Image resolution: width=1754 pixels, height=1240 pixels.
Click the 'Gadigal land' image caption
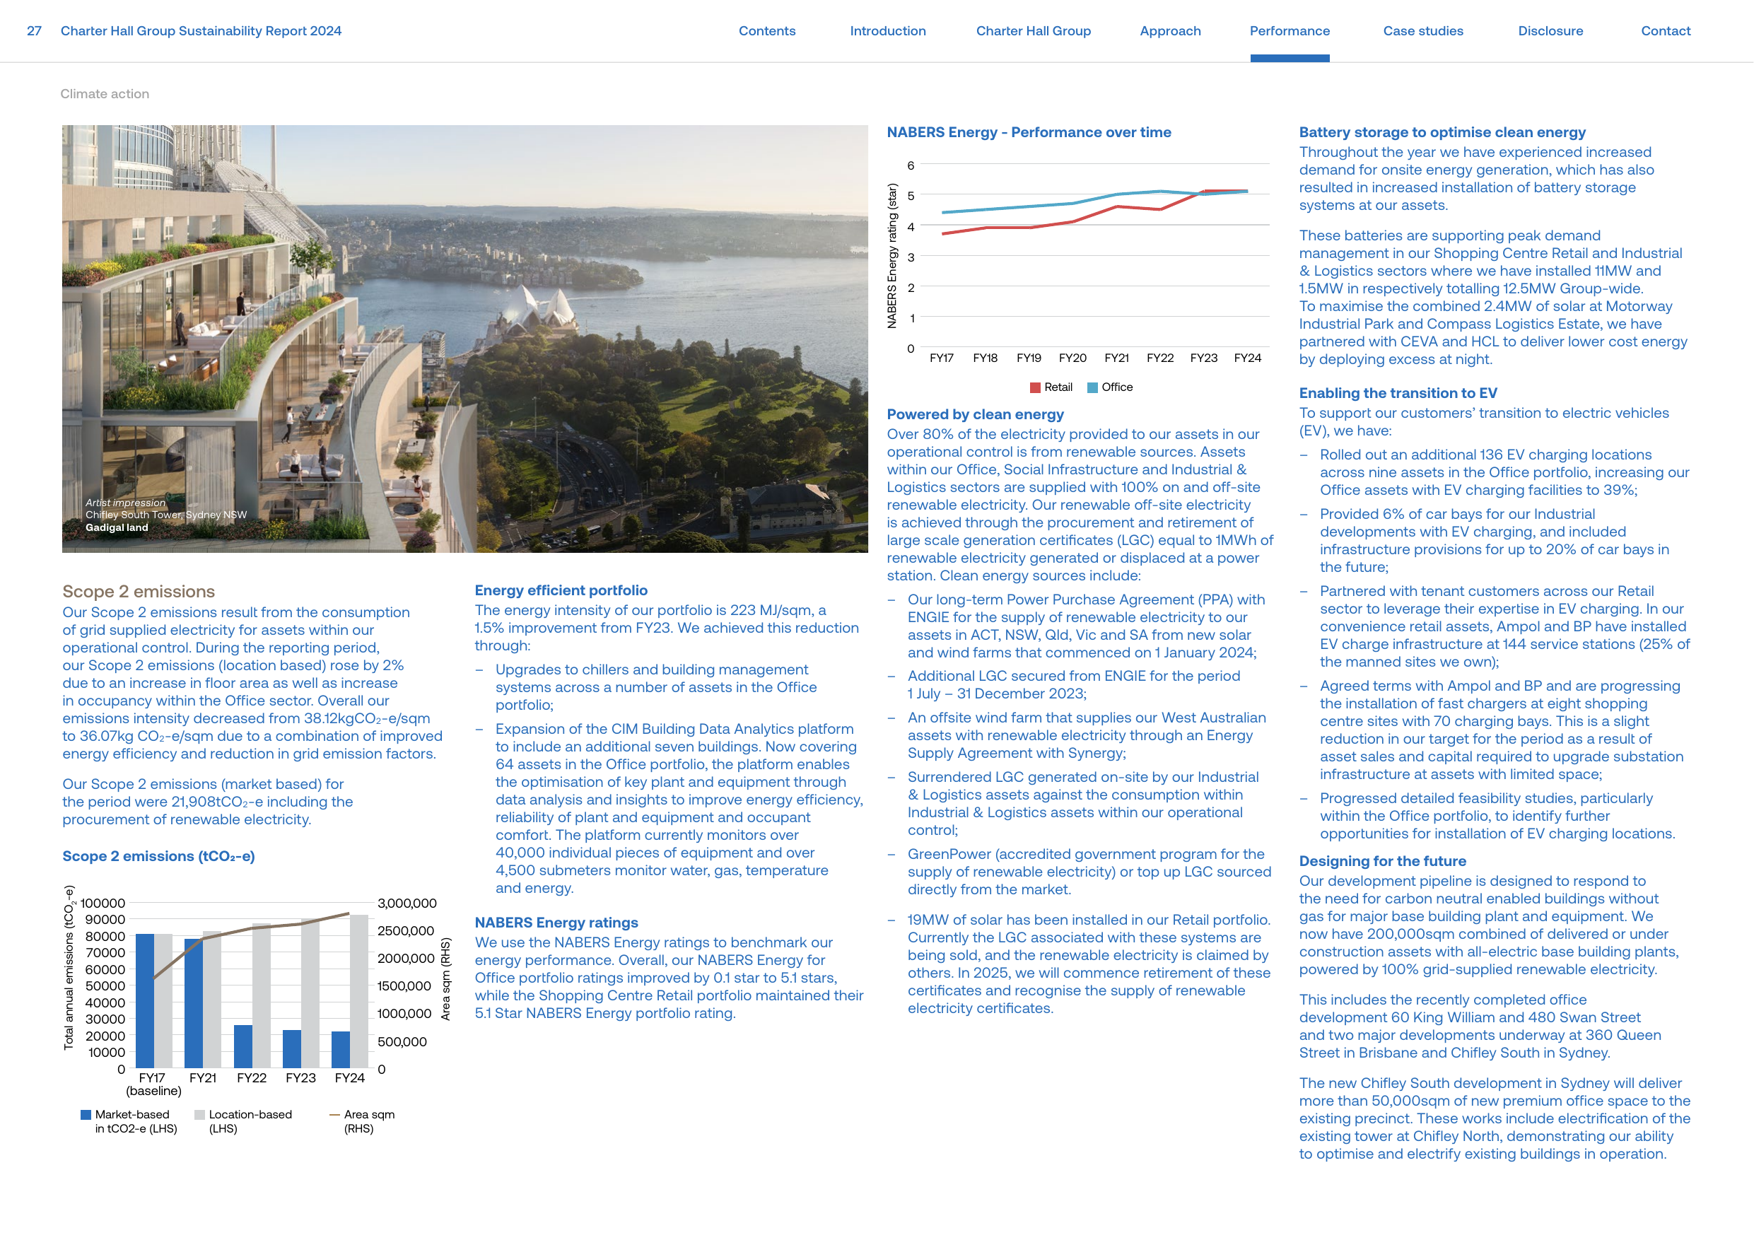117,527
